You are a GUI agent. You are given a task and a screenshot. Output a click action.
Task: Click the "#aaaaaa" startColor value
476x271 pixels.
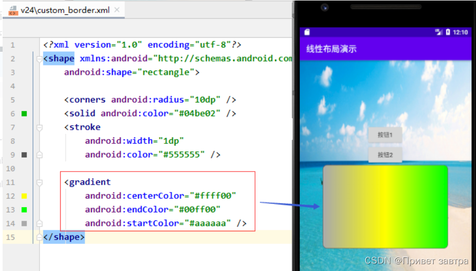point(207,223)
